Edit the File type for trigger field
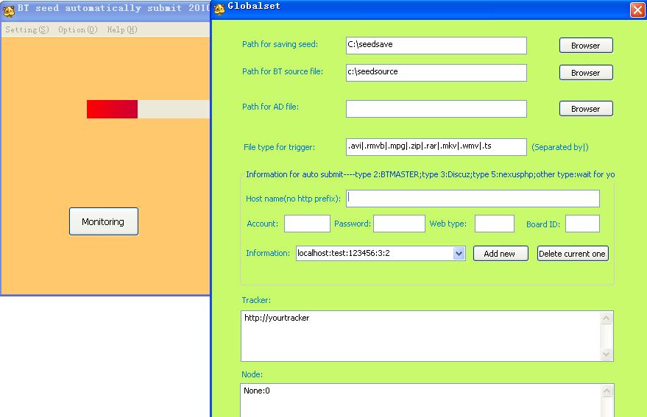The height and width of the screenshot is (417, 647). click(436, 147)
